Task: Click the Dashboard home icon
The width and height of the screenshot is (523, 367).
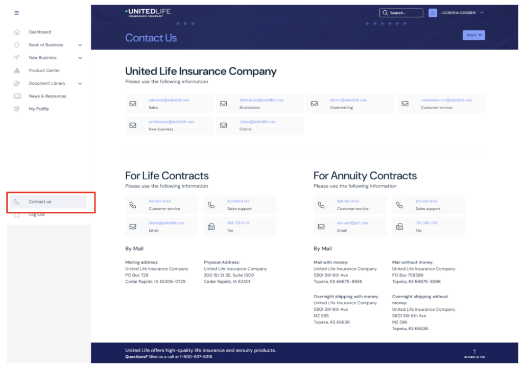Action: pos(17,32)
